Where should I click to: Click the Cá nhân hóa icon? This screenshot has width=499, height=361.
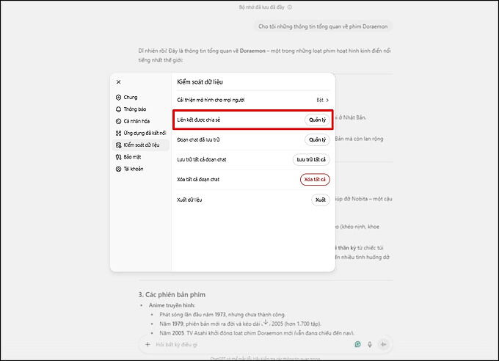click(x=118, y=121)
